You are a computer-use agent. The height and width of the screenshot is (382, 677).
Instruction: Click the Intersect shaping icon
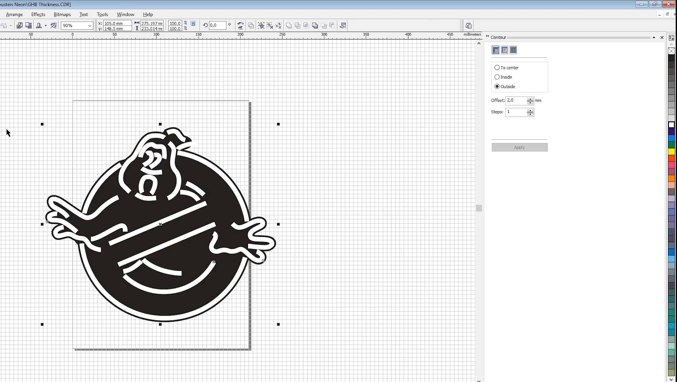tap(306, 26)
